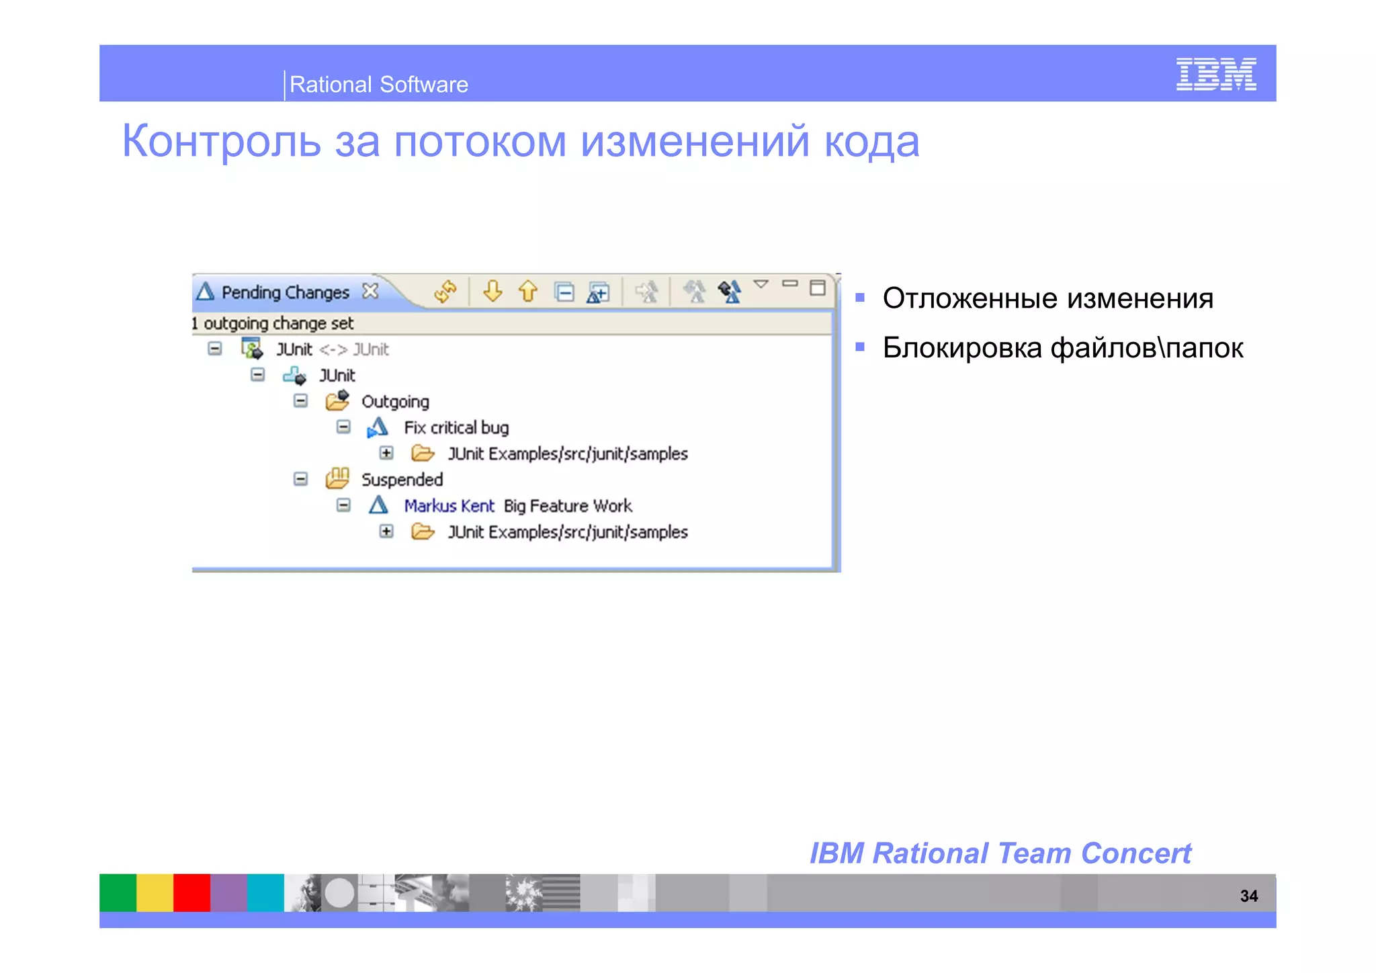The width and height of the screenshot is (1376, 973).
Task: Maximize the Pending Changes view
Action: (818, 288)
